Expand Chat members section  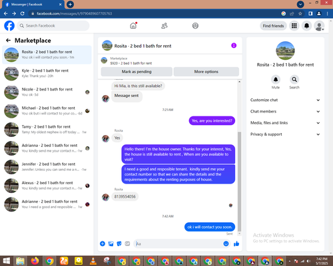(x=285, y=111)
